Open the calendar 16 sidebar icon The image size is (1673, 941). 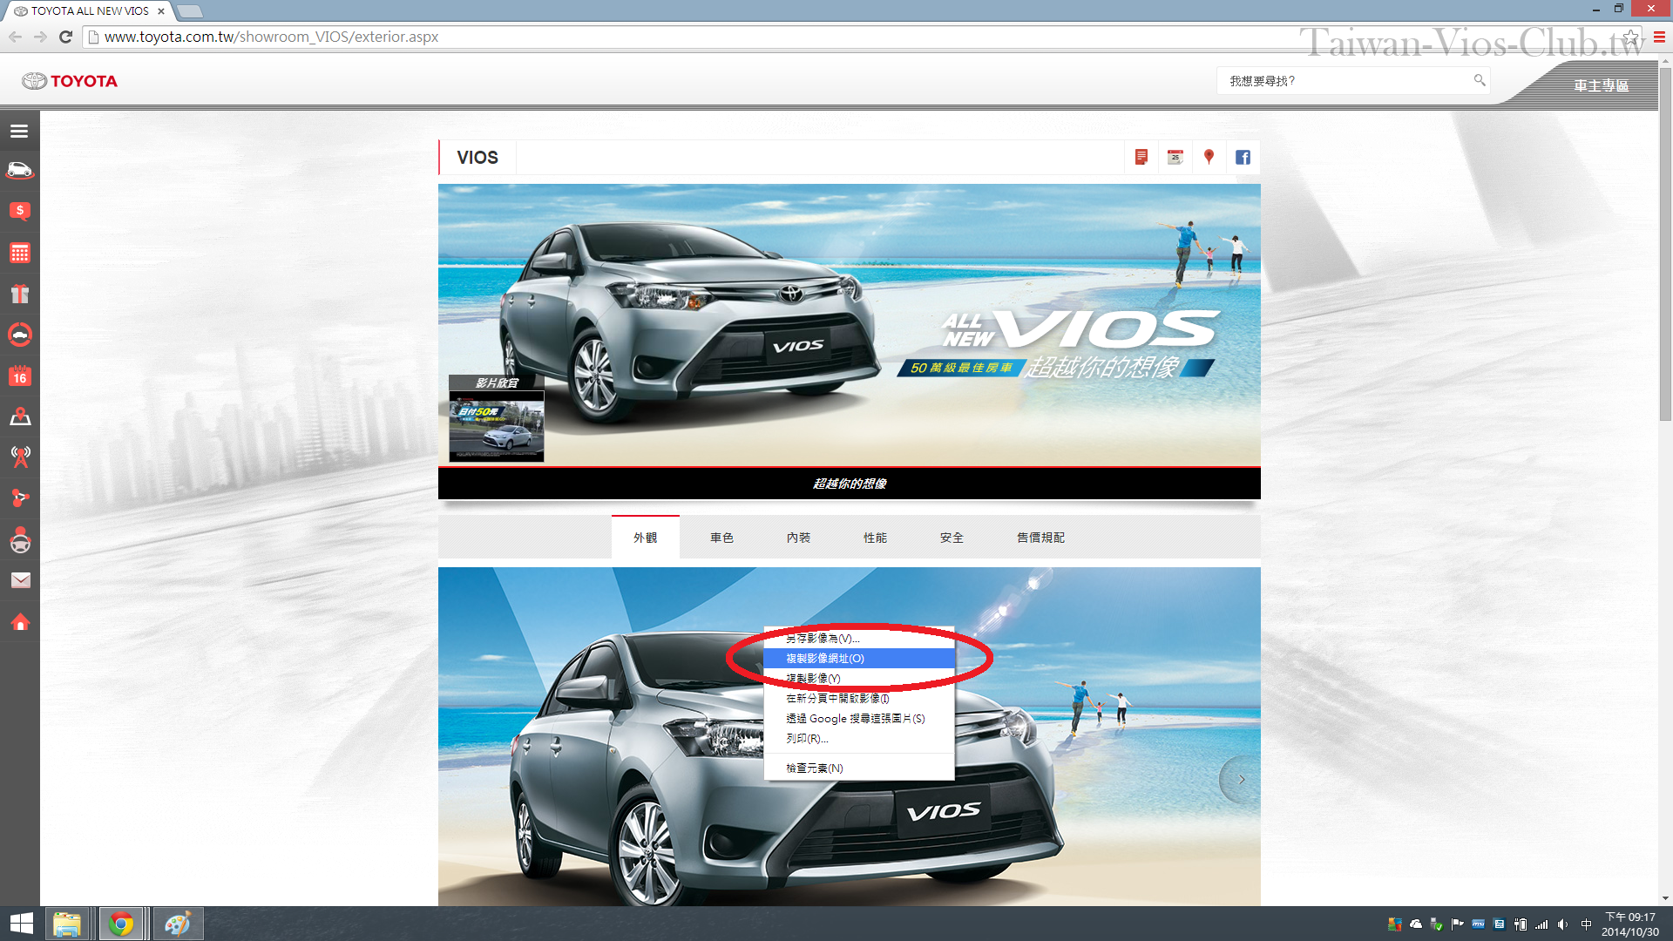[x=19, y=376]
